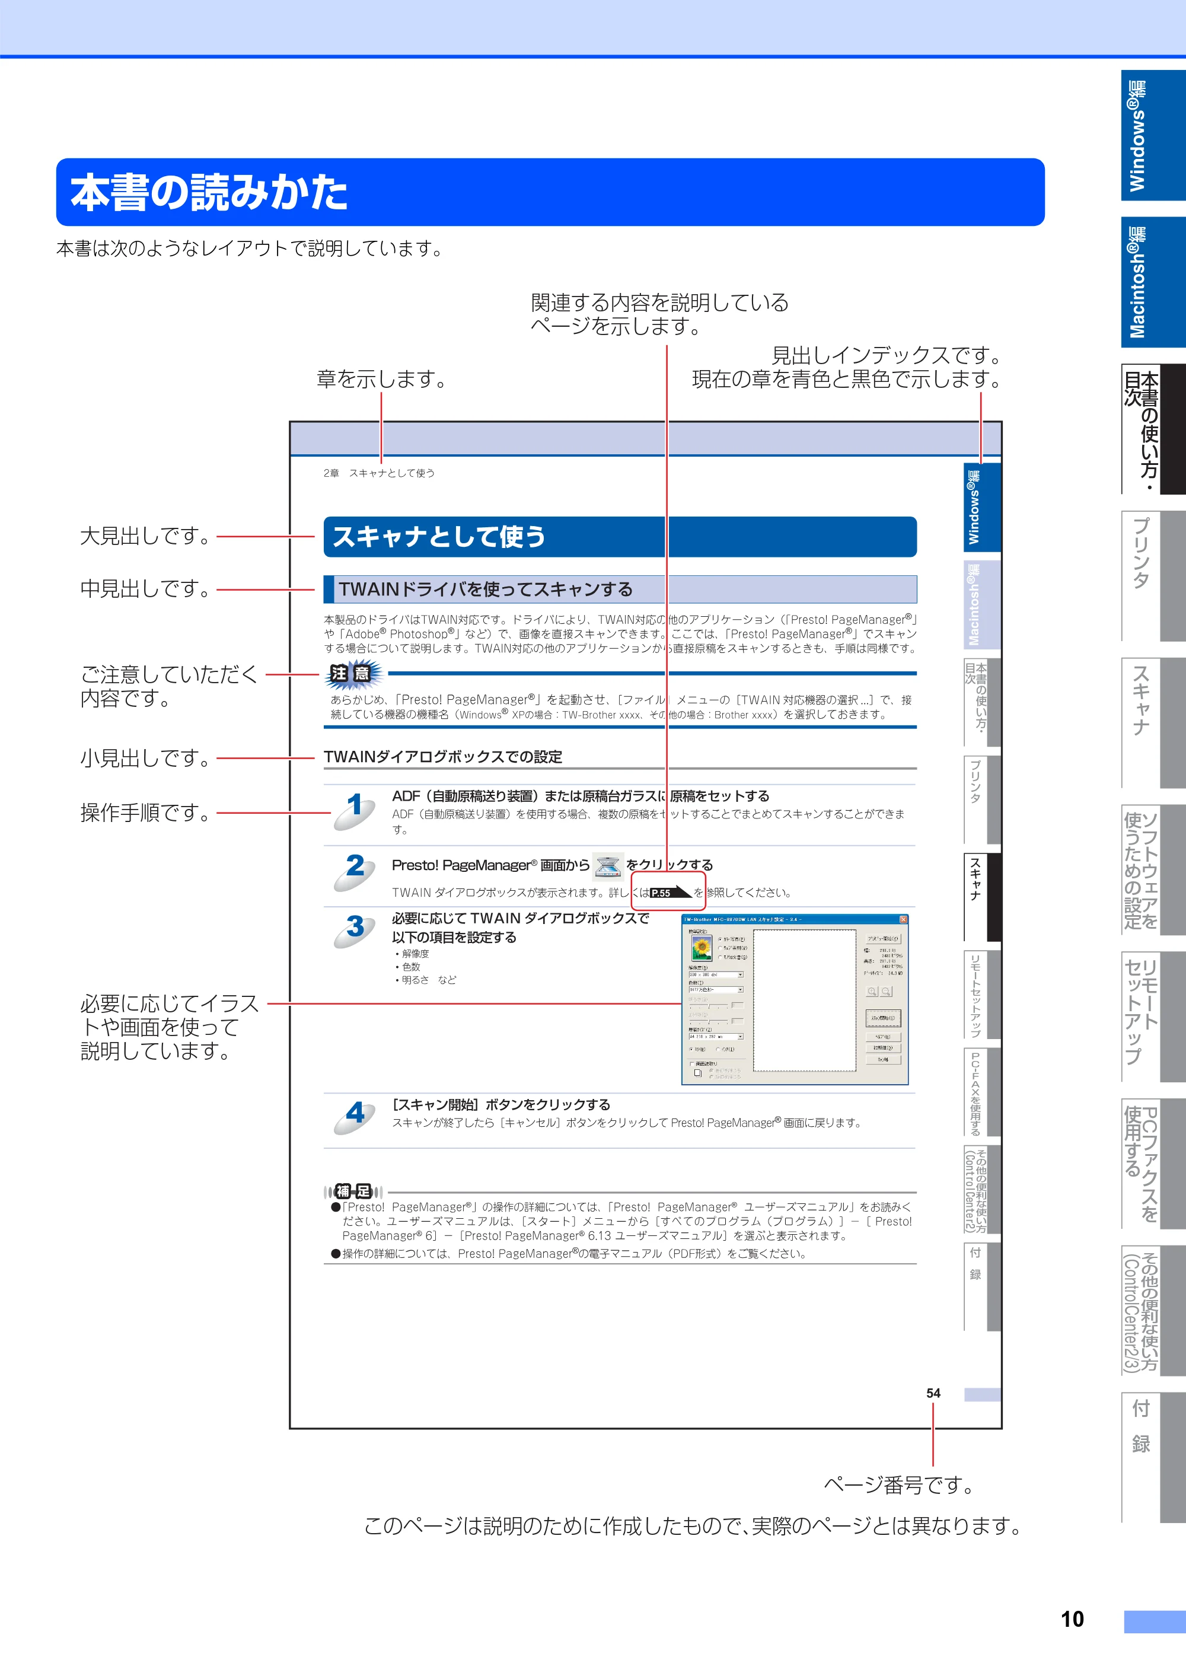Click the step 4 number icon
Viewport: 1186px width, 1679px height.
(x=355, y=1117)
